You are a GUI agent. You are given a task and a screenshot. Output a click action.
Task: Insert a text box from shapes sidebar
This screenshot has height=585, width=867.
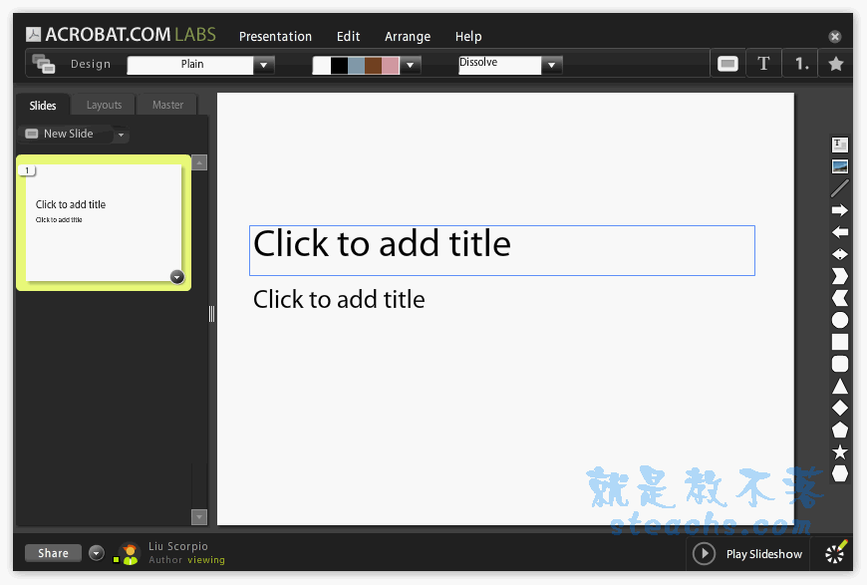click(840, 145)
